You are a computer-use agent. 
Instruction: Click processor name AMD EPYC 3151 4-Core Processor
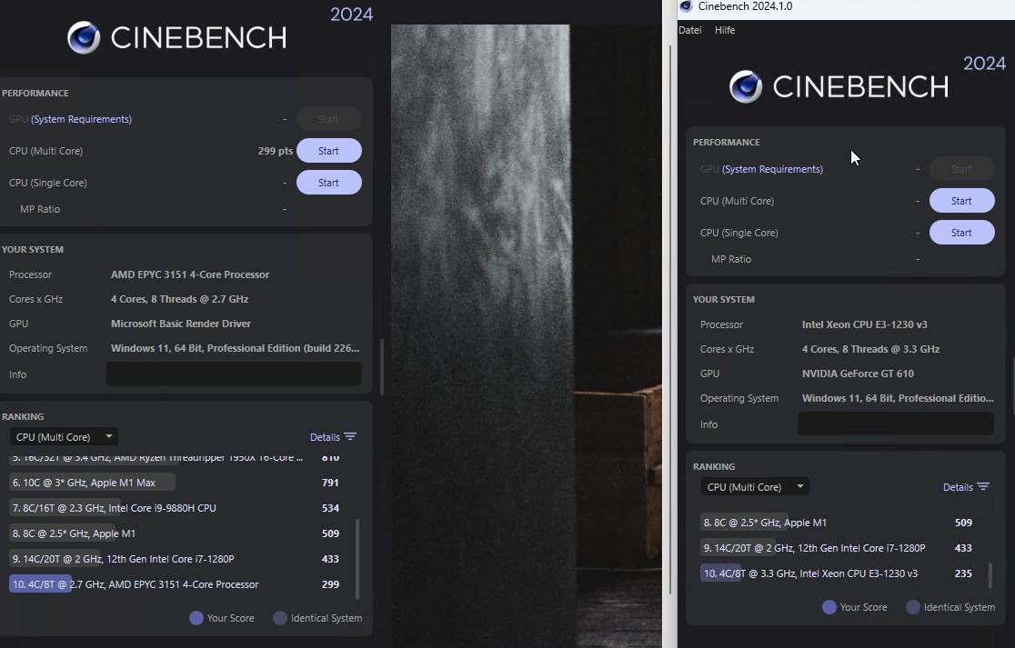(x=190, y=274)
